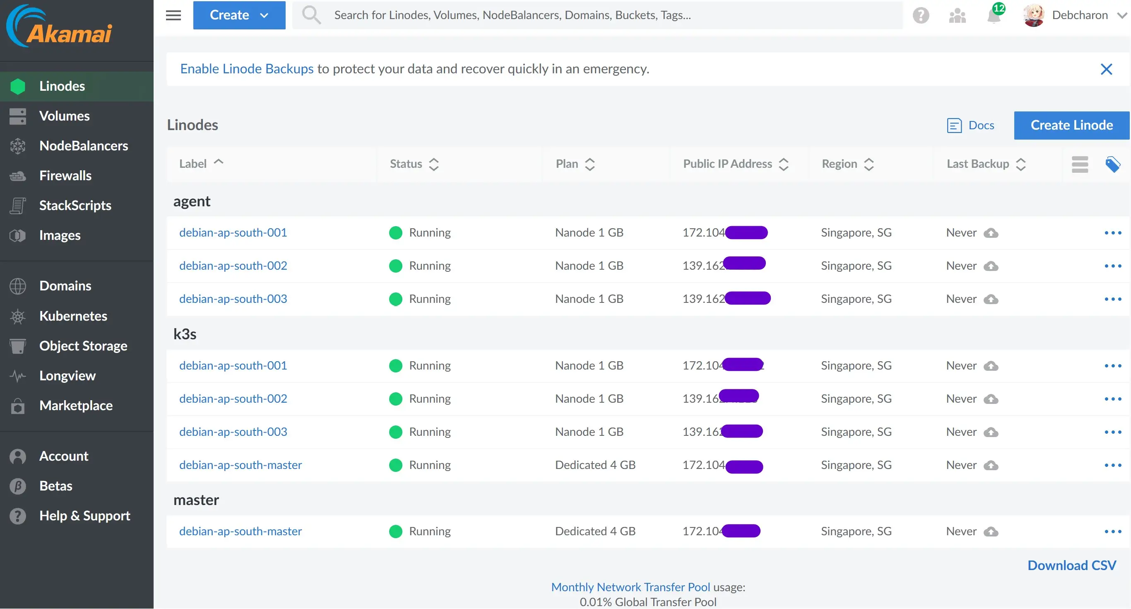This screenshot has height=609, width=1131.
Task: Sort the table by Region
Action: pyautogui.click(x=848, y=164)
